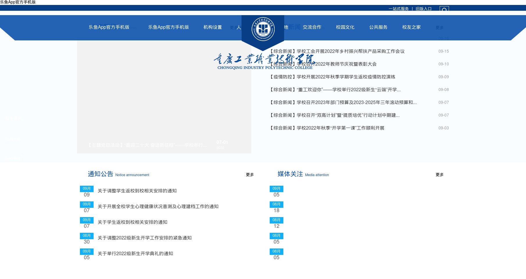Open the 校园文化 menu

345,27
